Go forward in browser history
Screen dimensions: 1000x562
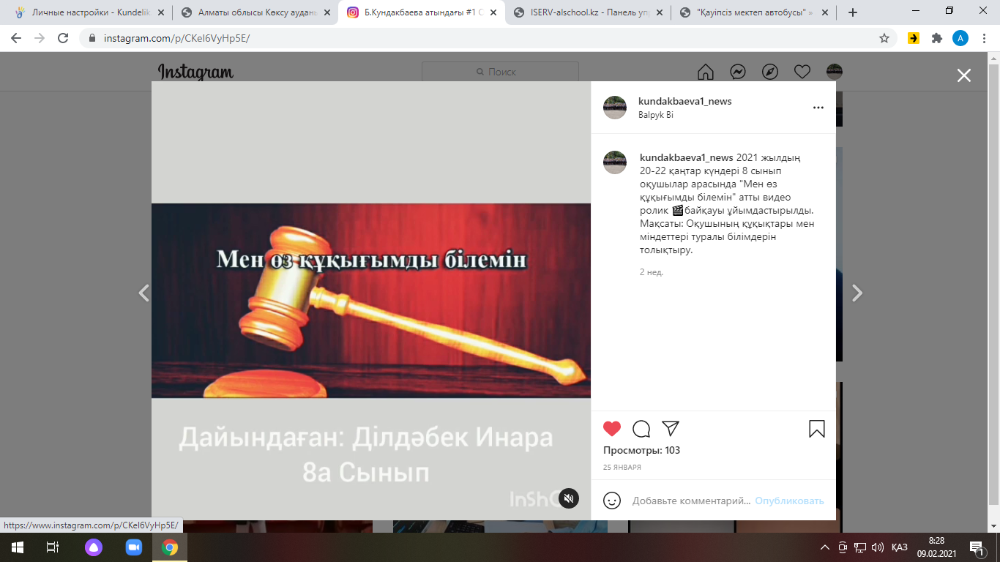pyautogui.click(x=40, y=38)
